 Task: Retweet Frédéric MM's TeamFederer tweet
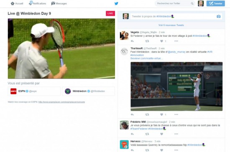click(x=147, y=134)
